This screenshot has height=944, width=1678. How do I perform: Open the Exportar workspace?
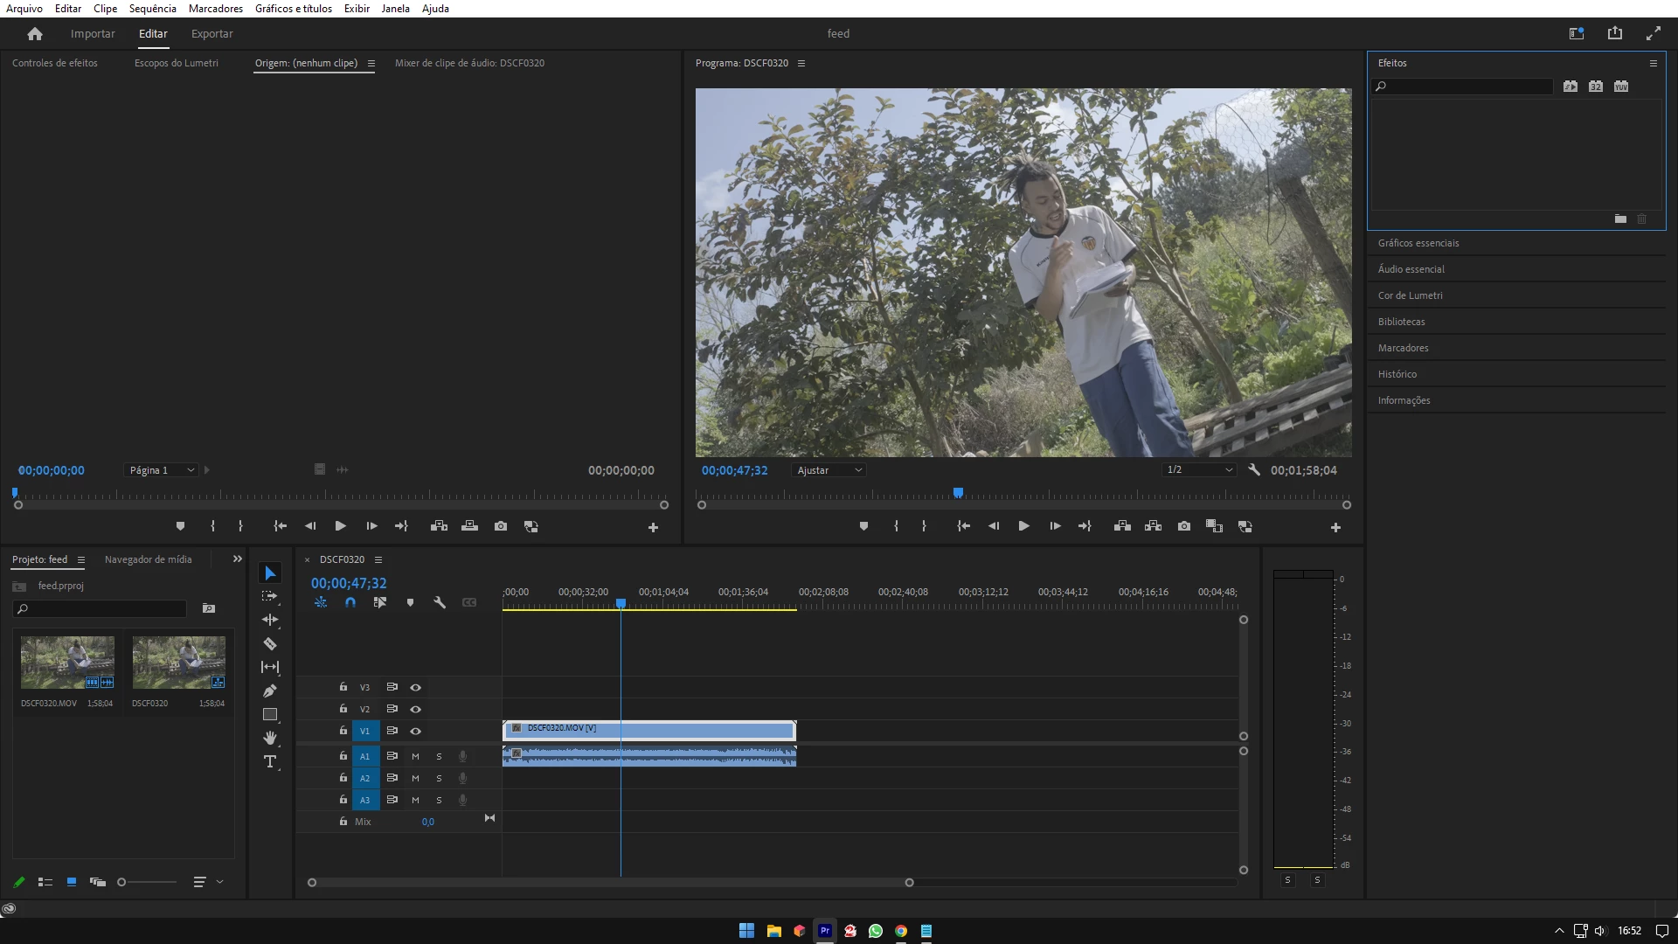coord(211,34)
